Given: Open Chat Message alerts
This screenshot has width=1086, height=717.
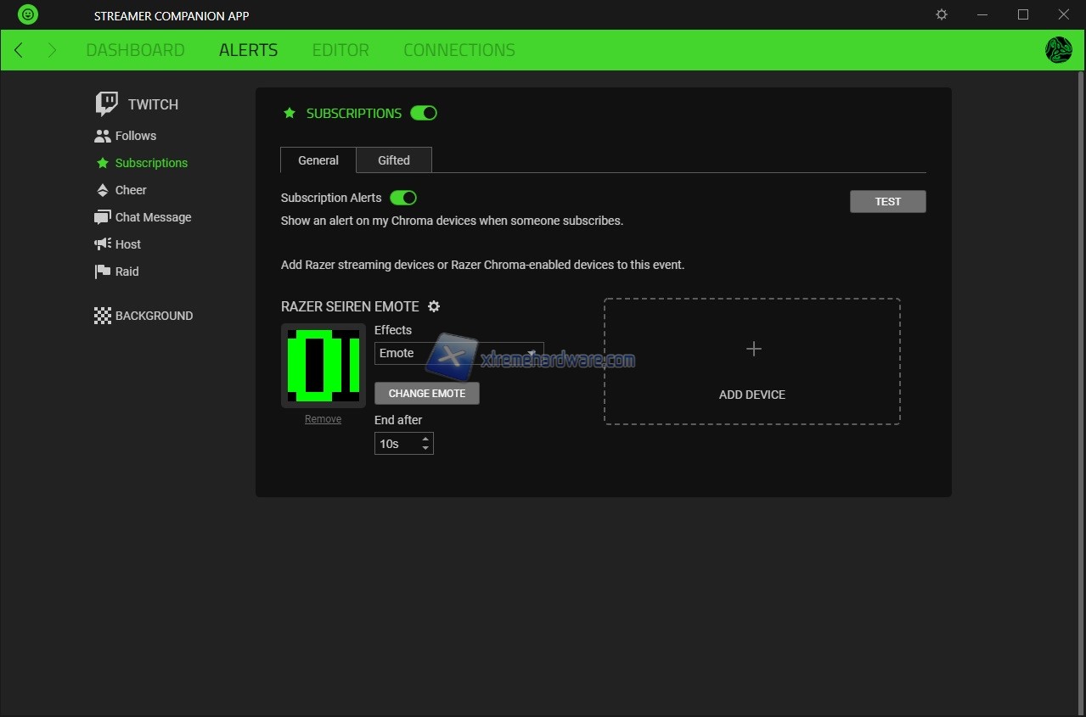Looking at the screenshot, I should [153, 217].
